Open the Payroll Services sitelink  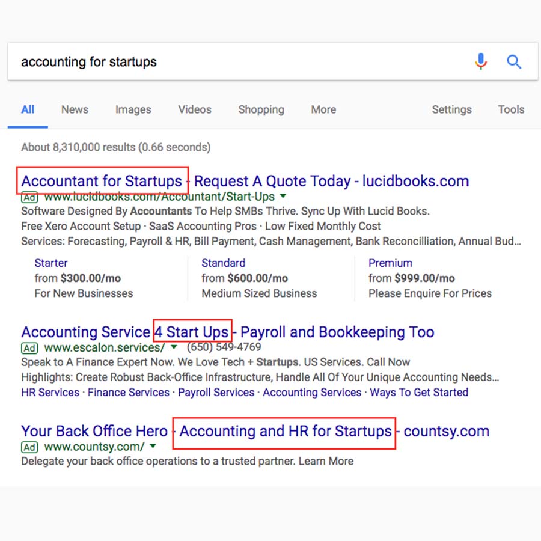(216, 393)
